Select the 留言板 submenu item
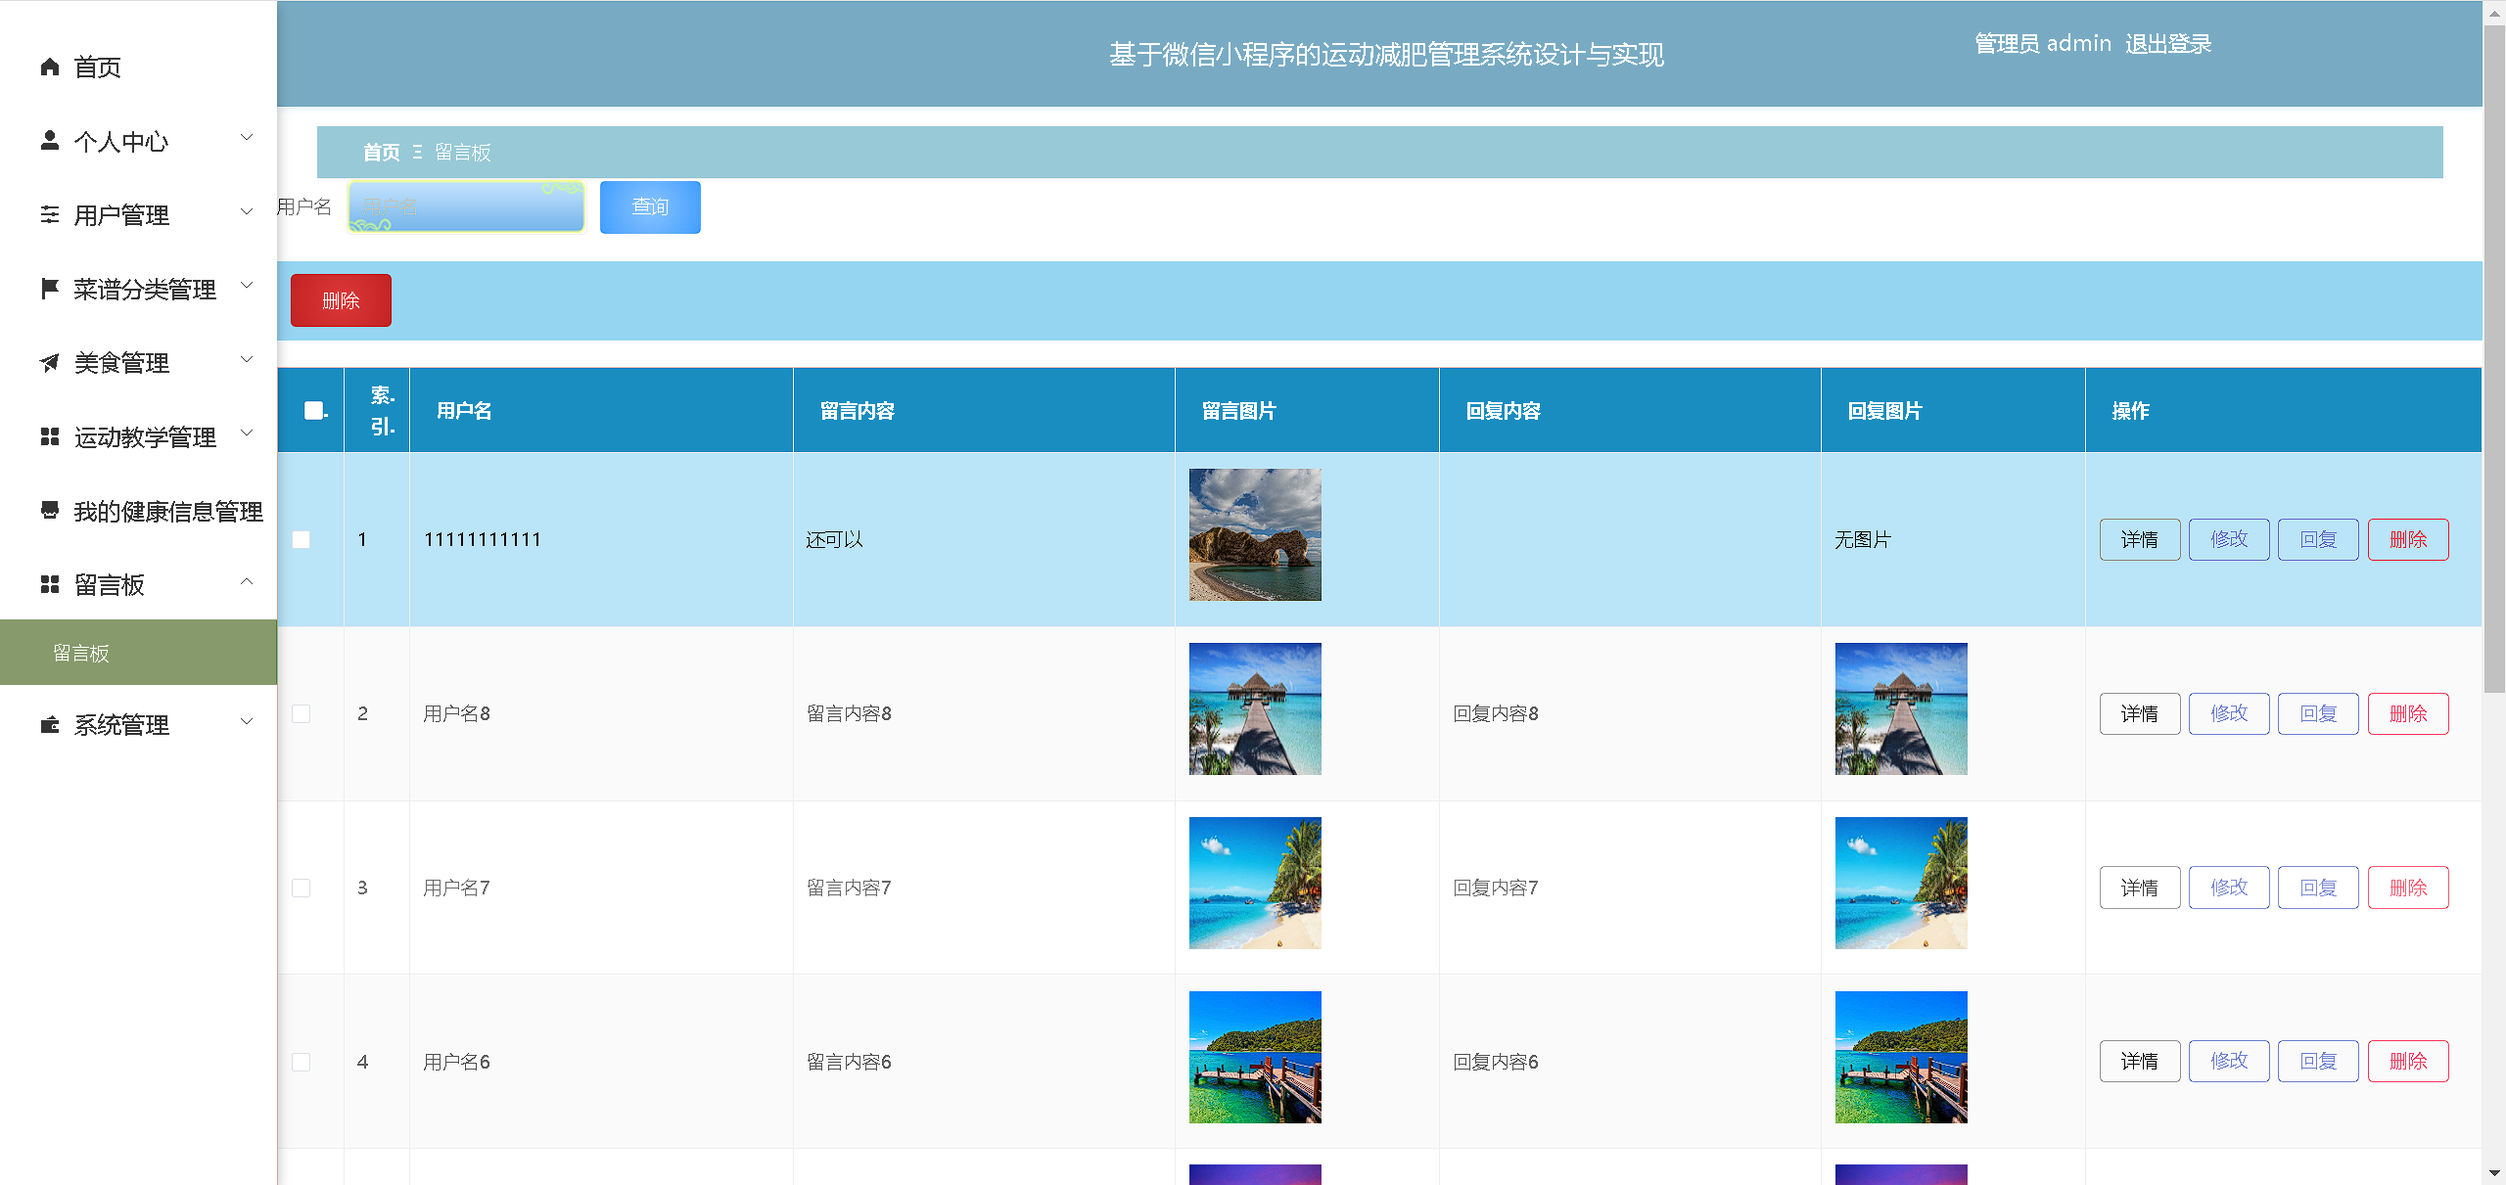Image resolution: width=2506 pixels, height=1185 pixels. click(138, 653)
